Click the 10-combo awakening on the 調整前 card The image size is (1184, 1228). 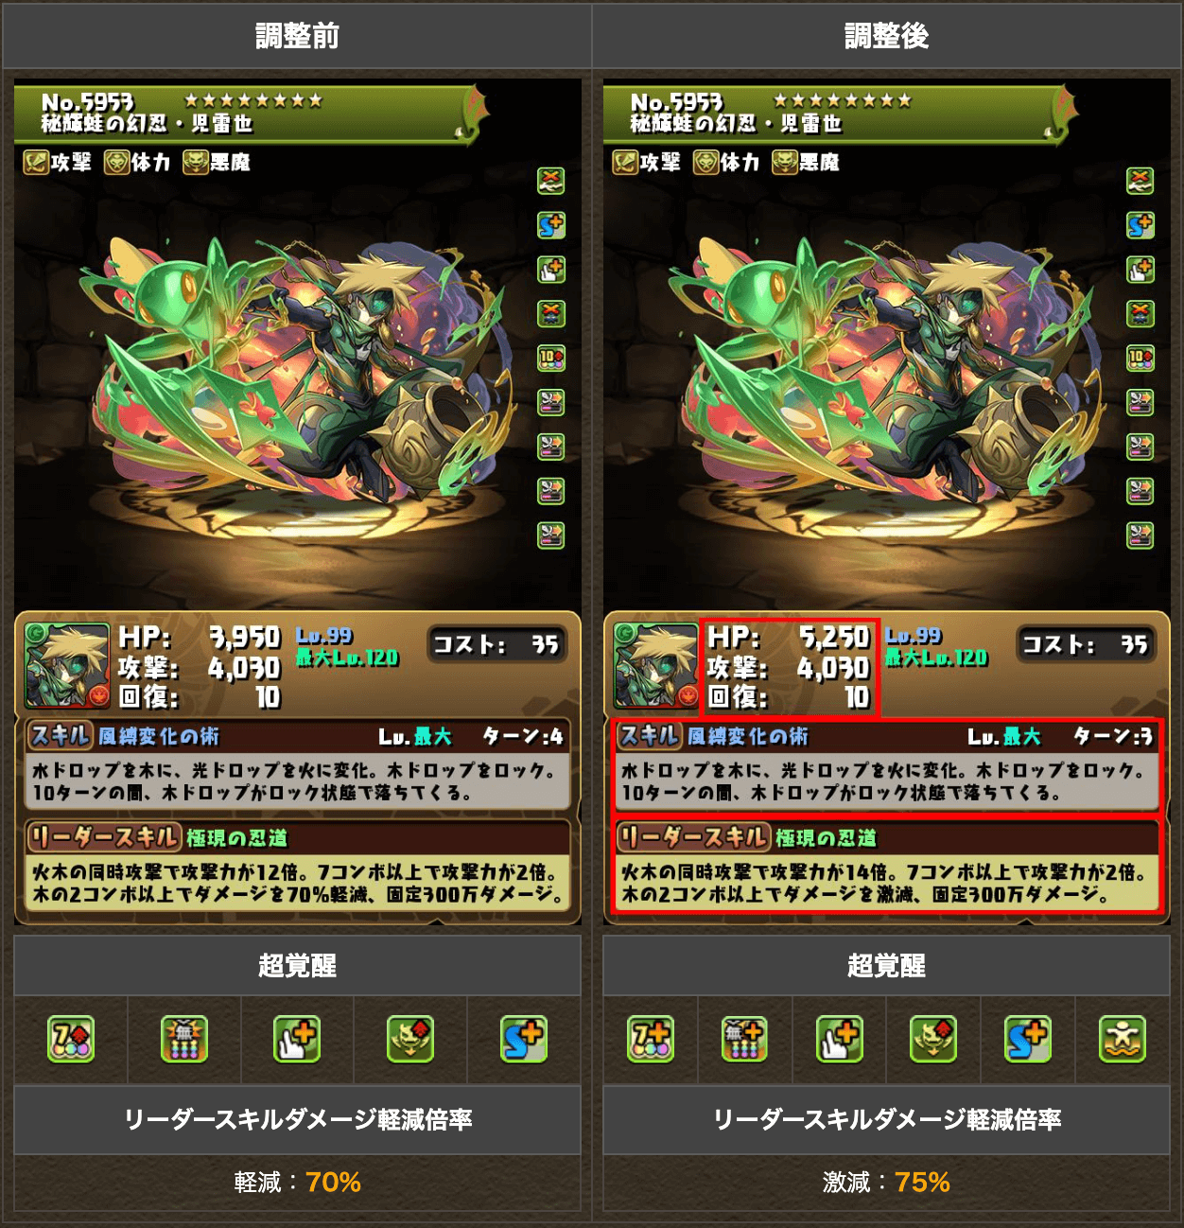pyautogui.click(x=551, y=358)
